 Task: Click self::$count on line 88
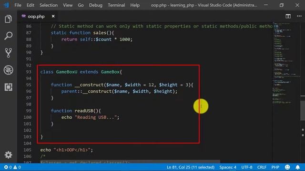tap(96, 39)
